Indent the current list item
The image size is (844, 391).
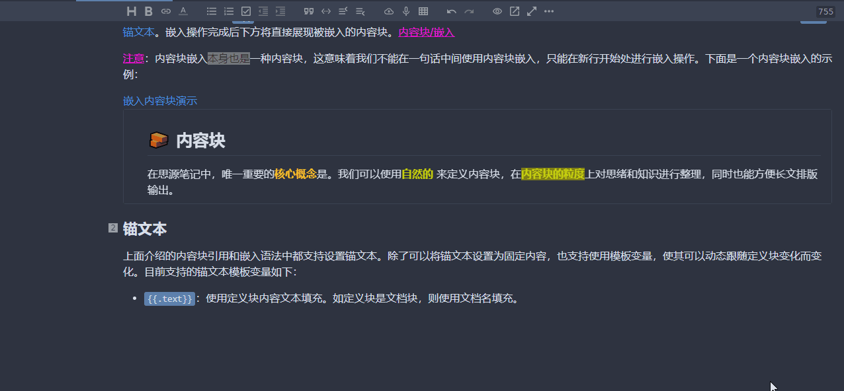tap(280, 11)
